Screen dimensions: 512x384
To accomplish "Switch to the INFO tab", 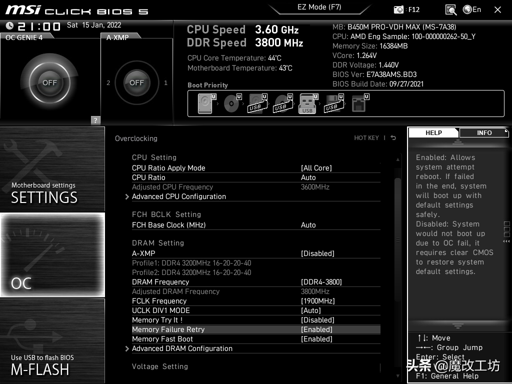I will point(484,132).
